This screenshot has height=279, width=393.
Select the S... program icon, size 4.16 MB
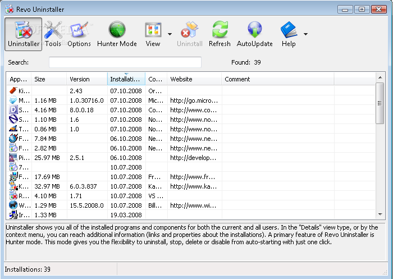13,110
